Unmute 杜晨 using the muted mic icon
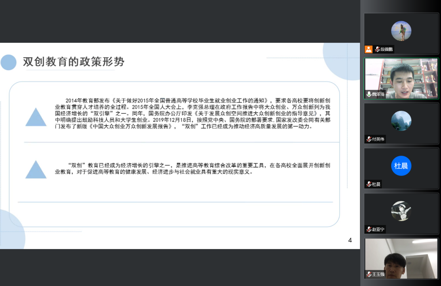Viewport: 441px width, 286px height. click(368, 184)
